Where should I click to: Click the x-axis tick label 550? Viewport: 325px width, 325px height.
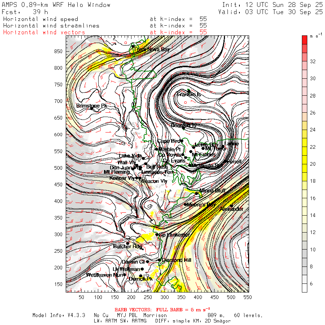coord(248,297)
